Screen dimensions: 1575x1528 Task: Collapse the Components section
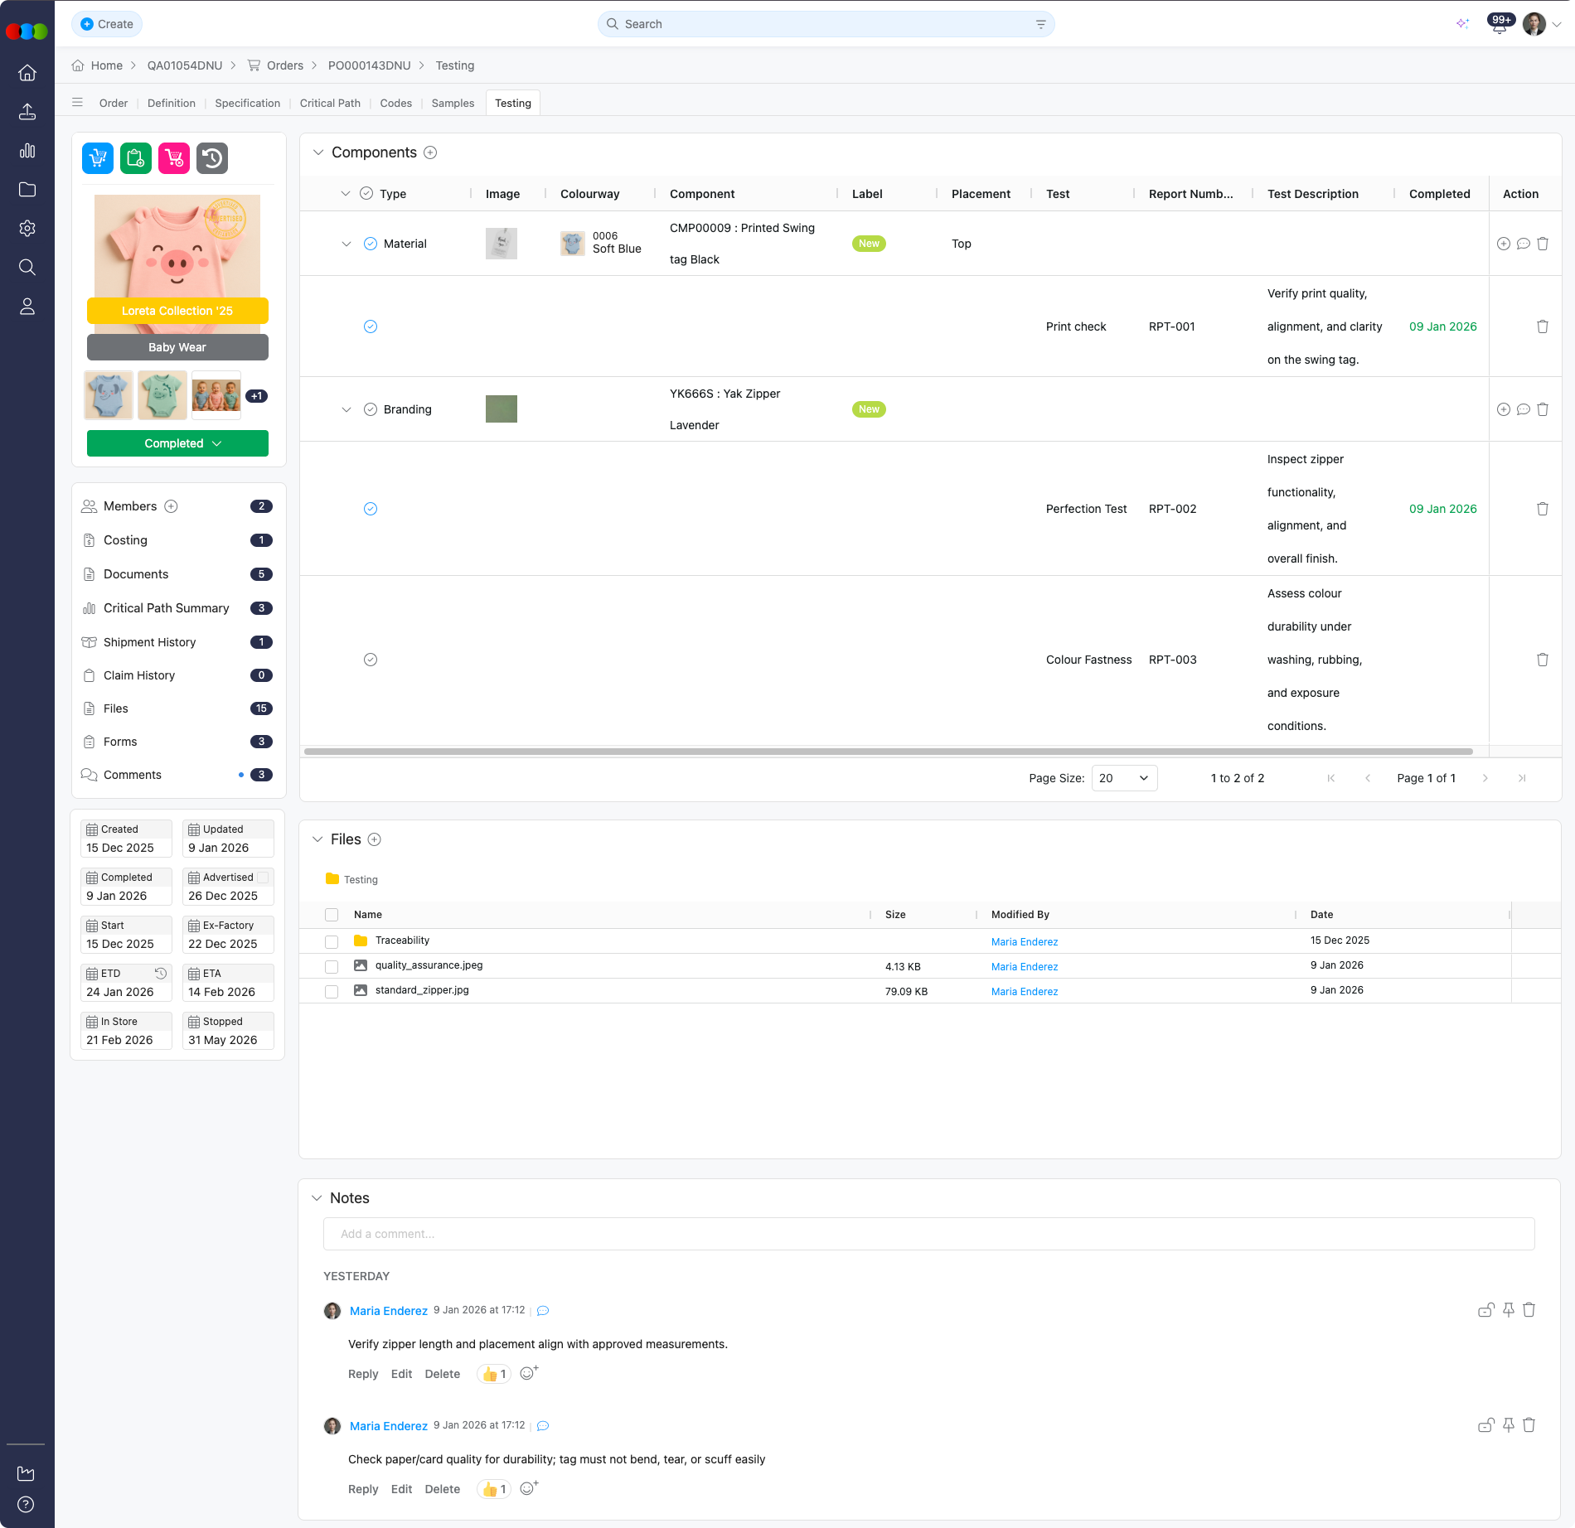(x=318, y=152)
